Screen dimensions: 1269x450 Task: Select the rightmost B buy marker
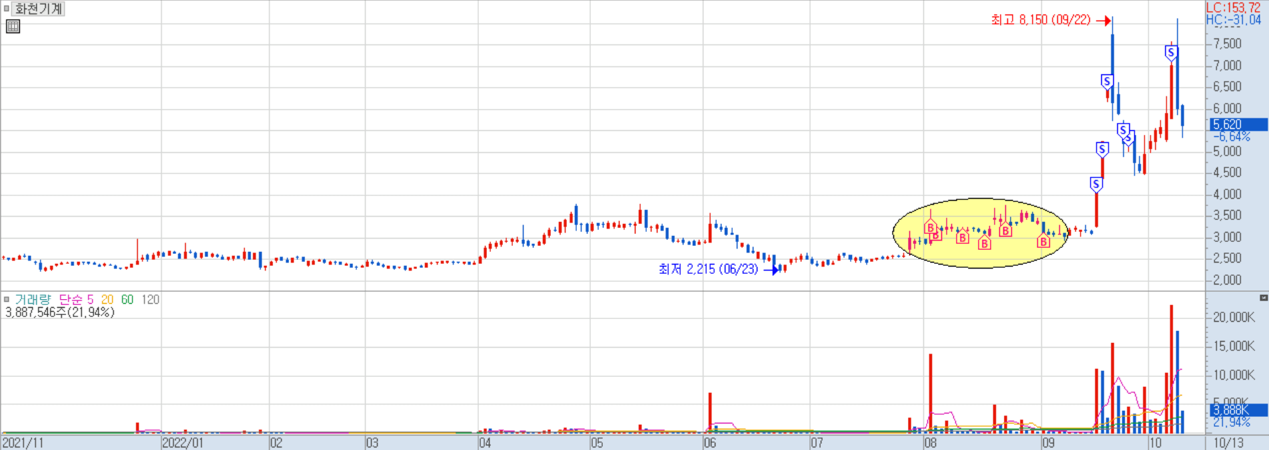(1043, 241)
